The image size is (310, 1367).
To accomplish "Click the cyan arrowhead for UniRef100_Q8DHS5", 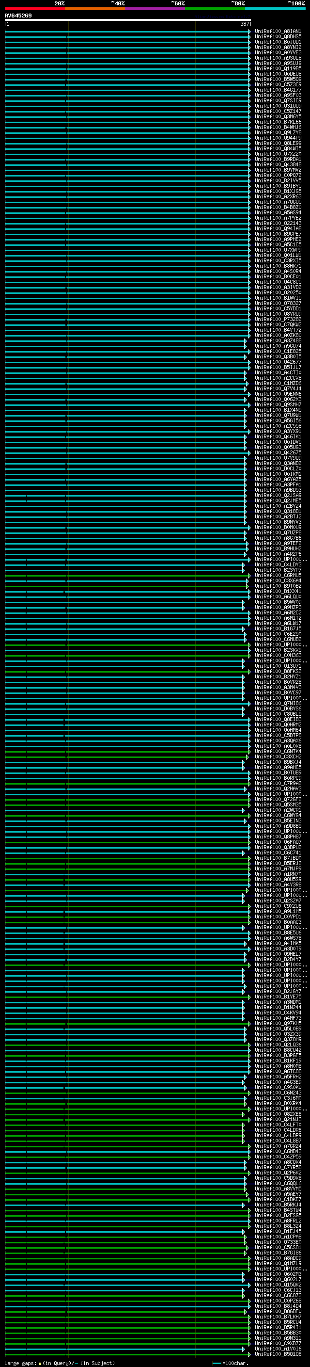I will click(x=249, y=37).
